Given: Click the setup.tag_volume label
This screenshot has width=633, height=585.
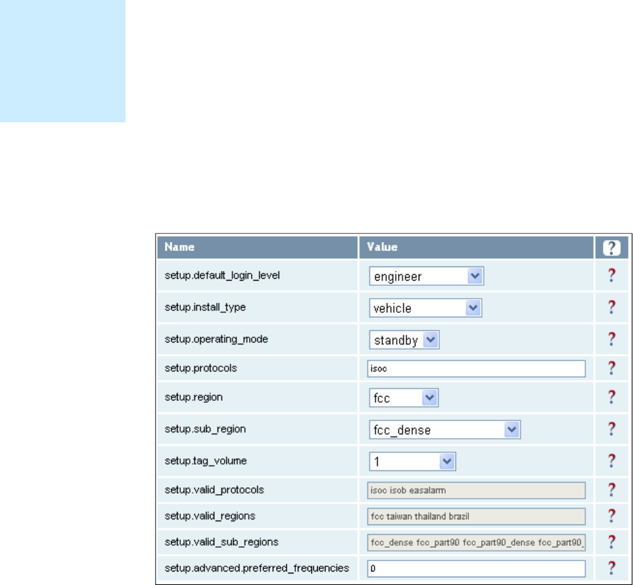Looking at the screenshot, I should (205, 461).
